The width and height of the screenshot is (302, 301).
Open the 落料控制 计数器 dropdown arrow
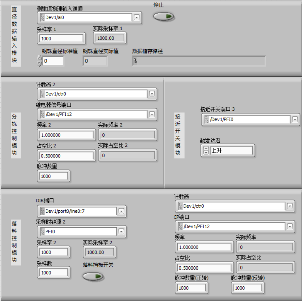tap(290, 206)
